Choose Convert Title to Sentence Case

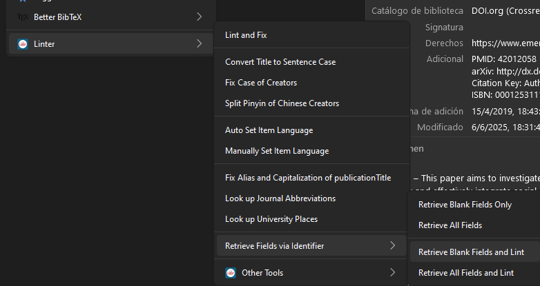[280, 62]
